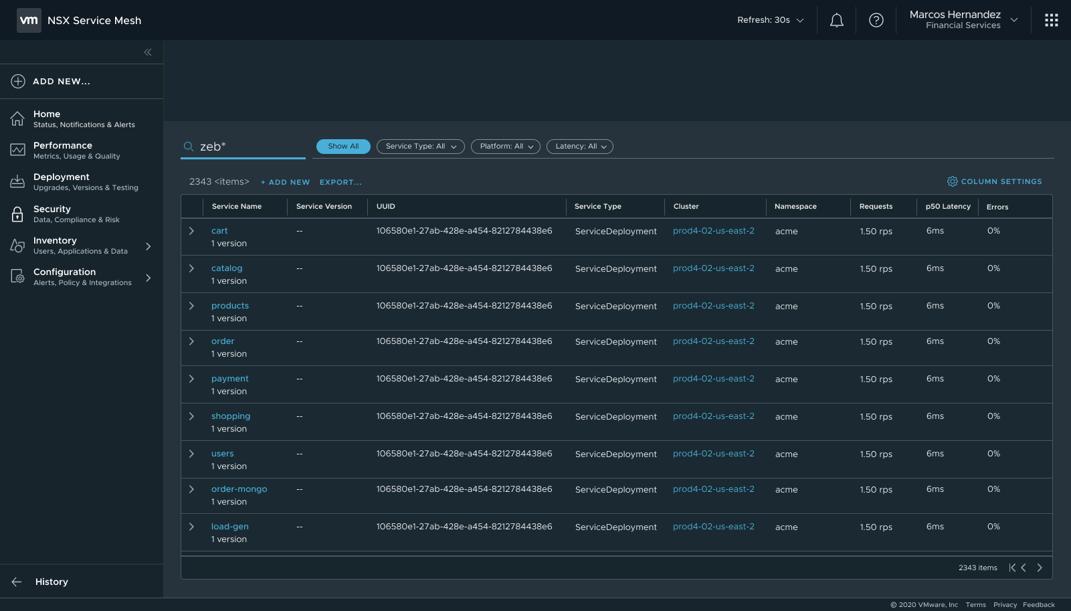
Task: Open Security menu item
Action: click(82, 214)
